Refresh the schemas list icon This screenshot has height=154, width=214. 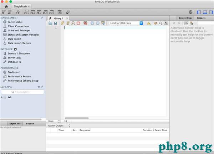39,87
